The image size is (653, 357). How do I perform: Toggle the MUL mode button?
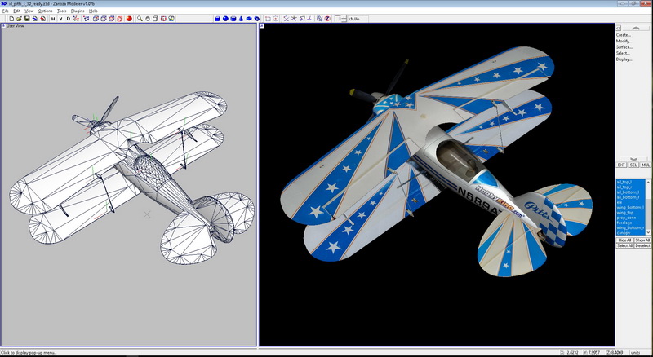(646, 165)
